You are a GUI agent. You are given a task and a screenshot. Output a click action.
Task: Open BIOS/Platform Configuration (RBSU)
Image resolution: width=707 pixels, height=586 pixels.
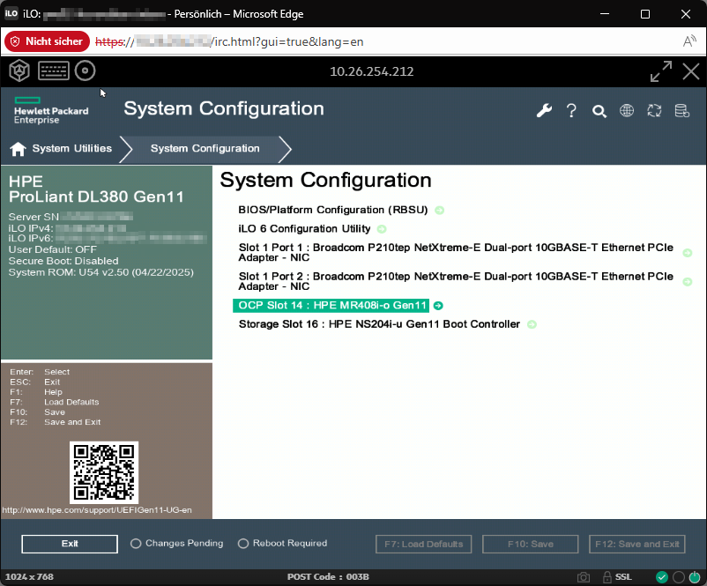332,210
